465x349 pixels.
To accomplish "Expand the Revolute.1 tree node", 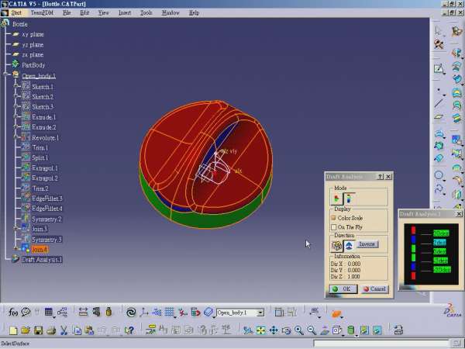I will pyautogui.click(x=16, y=137).
